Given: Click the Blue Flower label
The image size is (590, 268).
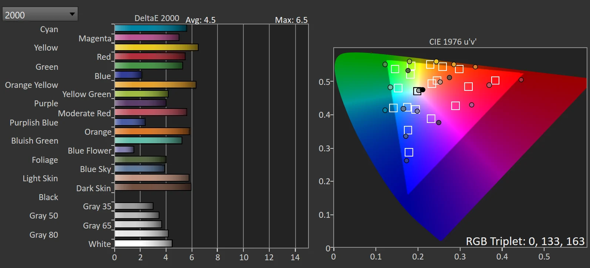Looking at the screenshot, I should 90,151.
